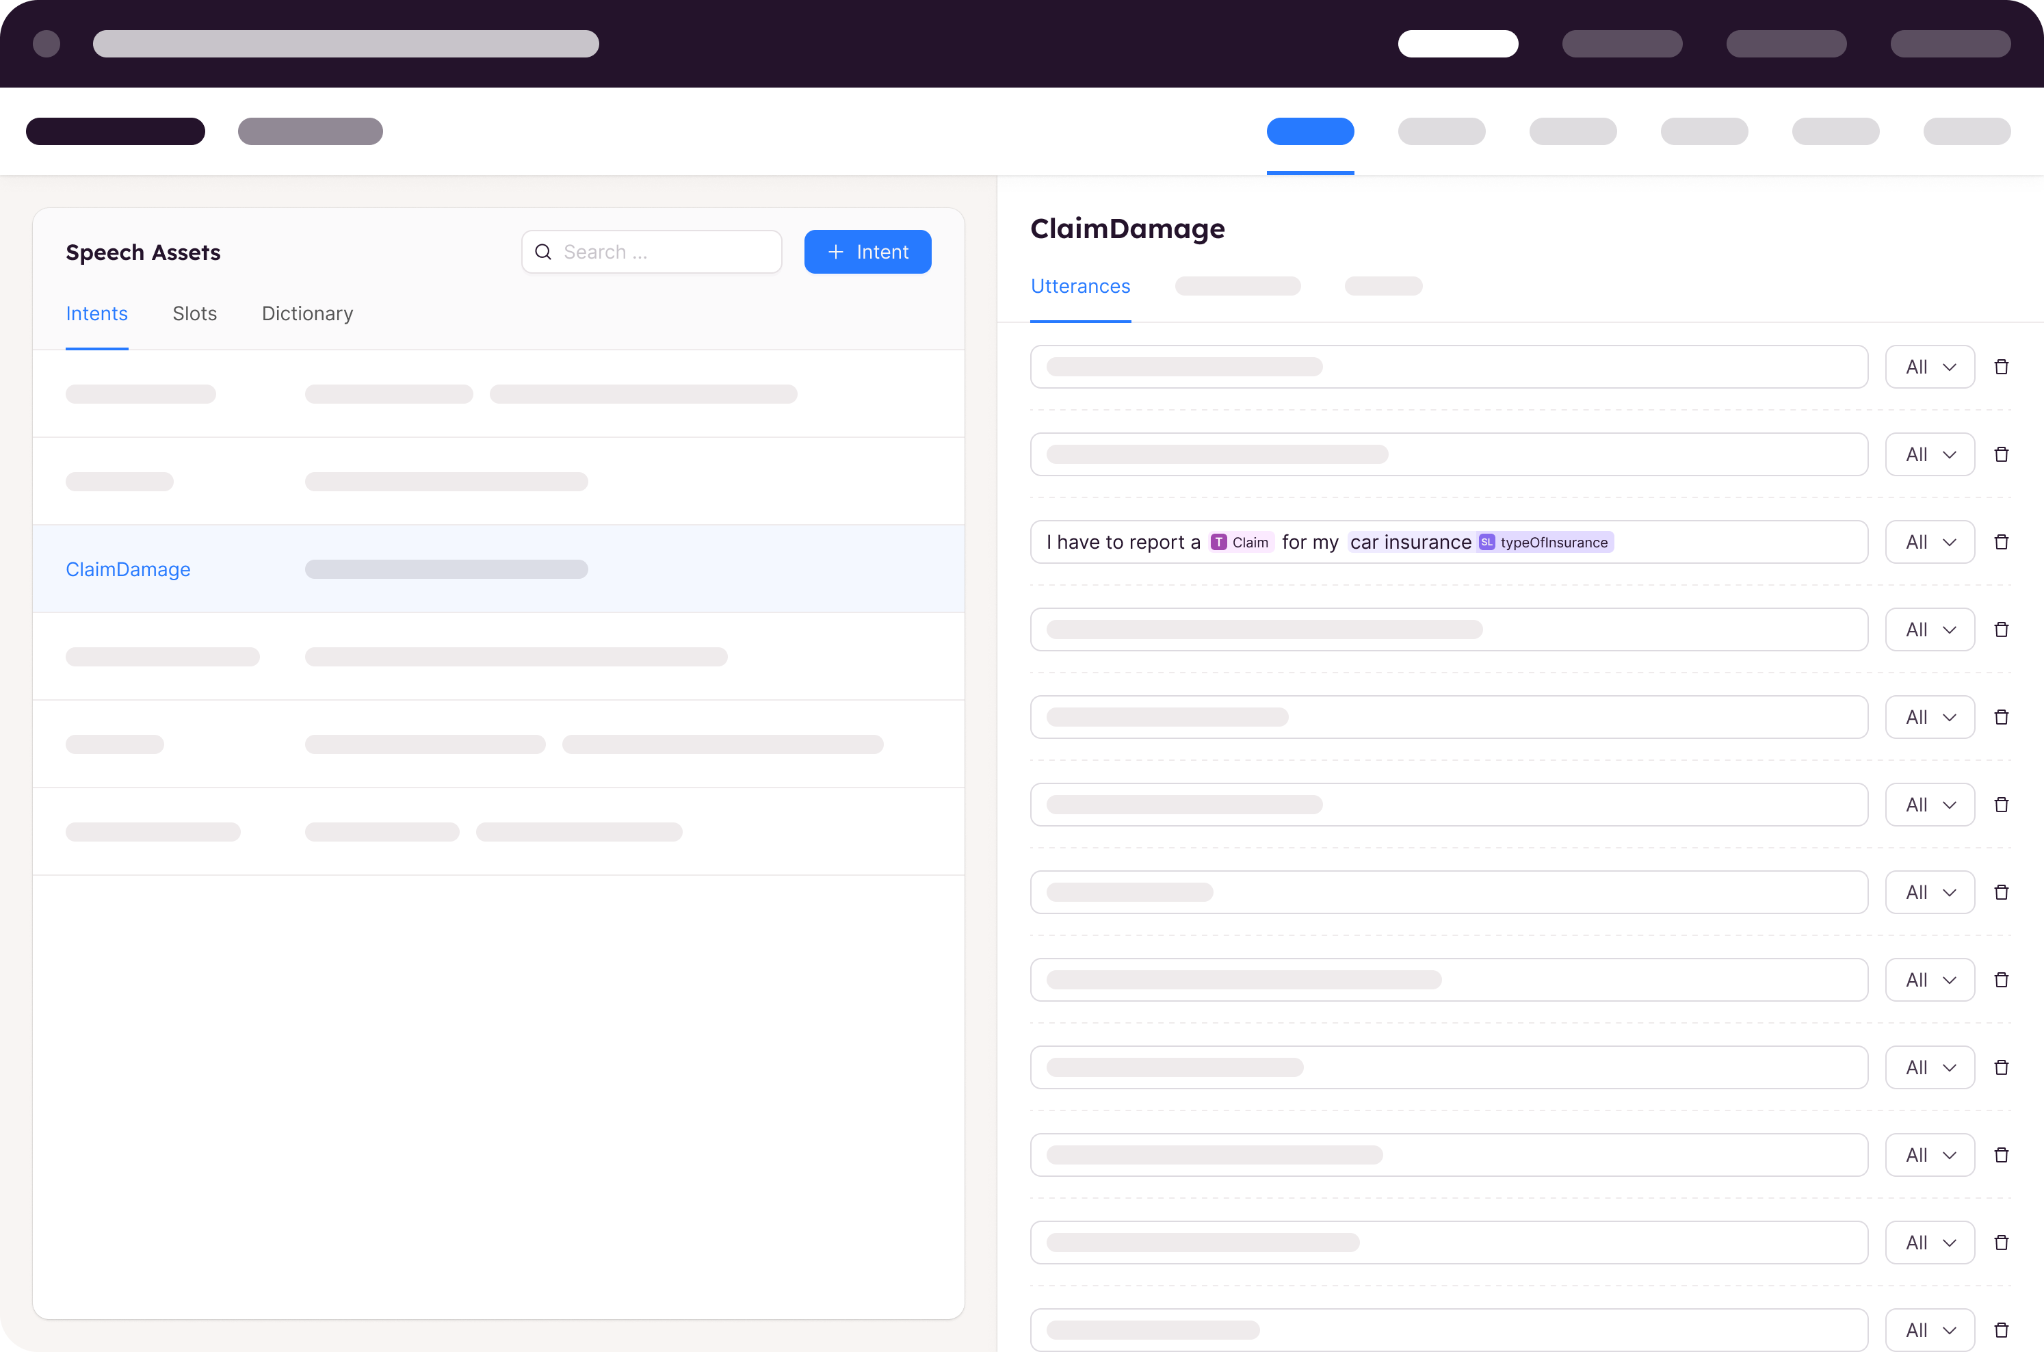Viewport: 2044px width, 1352px height.
Task: Click the topmost empty utterance field
Action: [x=1448, y=367]
